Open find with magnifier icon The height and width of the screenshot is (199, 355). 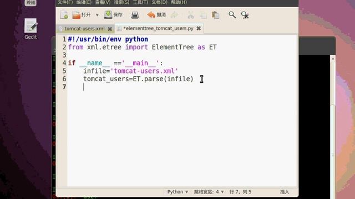[x=232, y=15]
